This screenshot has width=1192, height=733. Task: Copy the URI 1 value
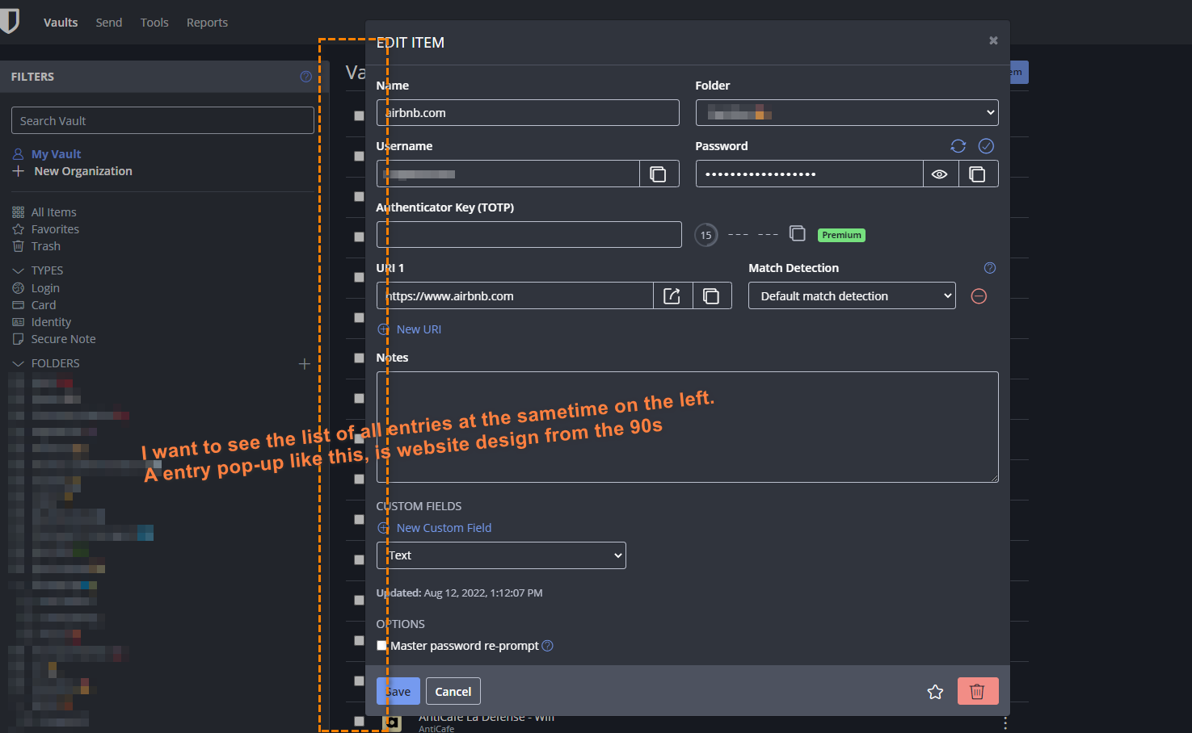(712, 296)
